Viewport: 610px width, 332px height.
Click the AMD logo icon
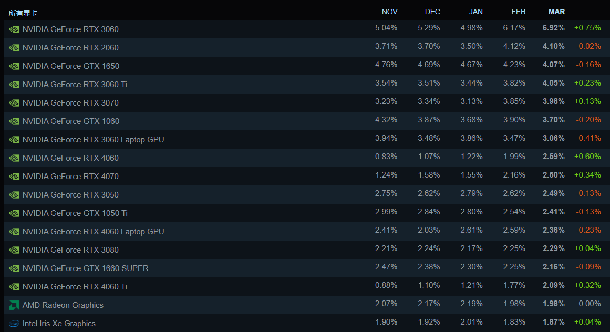(14, 305)
